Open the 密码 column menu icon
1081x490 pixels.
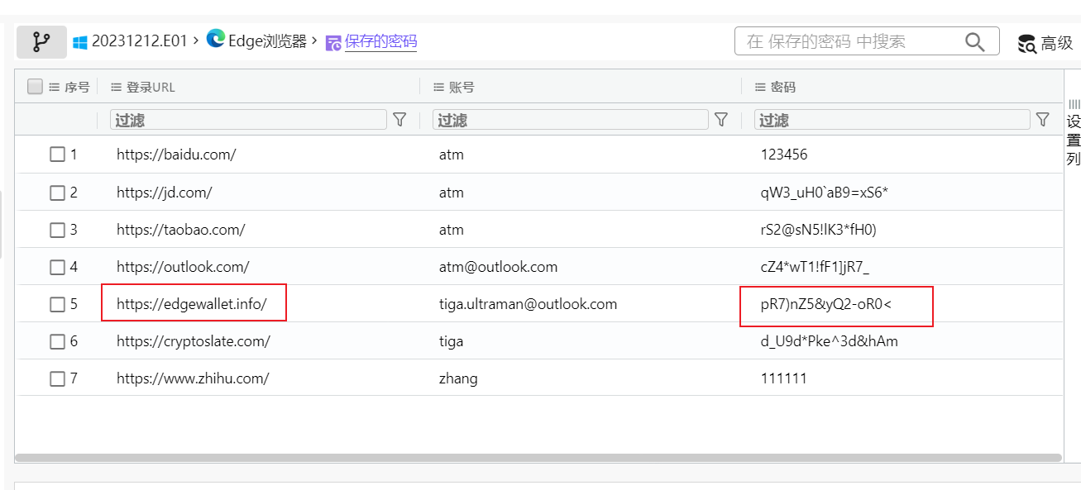pos(760,87)
